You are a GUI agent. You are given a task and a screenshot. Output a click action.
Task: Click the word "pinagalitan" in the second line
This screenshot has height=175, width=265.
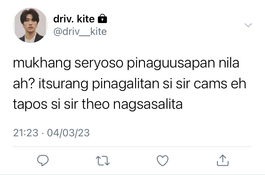click(x=126, y=84)
